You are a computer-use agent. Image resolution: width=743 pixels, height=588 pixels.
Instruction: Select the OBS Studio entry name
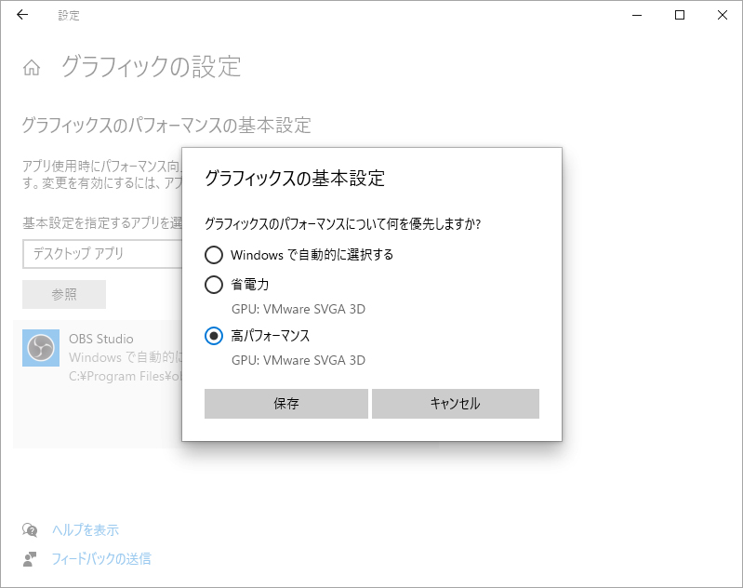[x=101, y=339]
